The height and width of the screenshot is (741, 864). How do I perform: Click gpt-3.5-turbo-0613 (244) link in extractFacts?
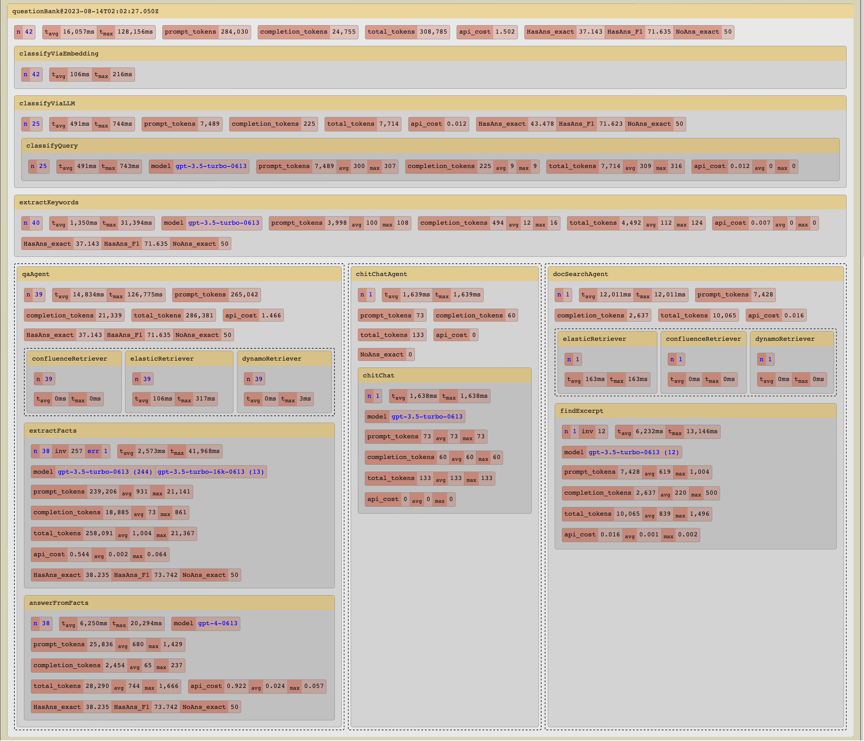point(105,472)
